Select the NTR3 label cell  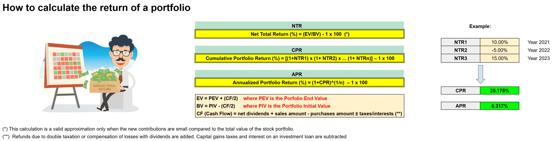(x=460, y=58)
